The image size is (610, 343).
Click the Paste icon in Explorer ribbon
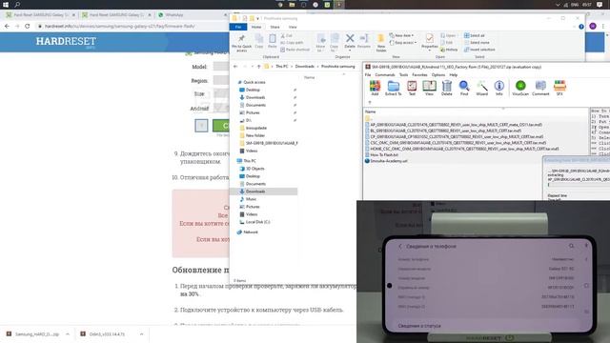[273, 41]
